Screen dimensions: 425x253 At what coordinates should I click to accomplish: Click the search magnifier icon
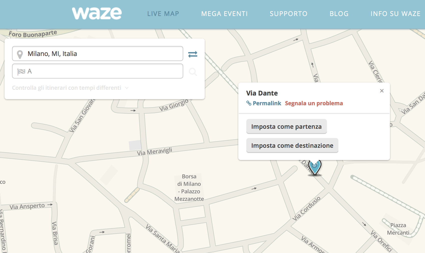[x=192, y=72]
